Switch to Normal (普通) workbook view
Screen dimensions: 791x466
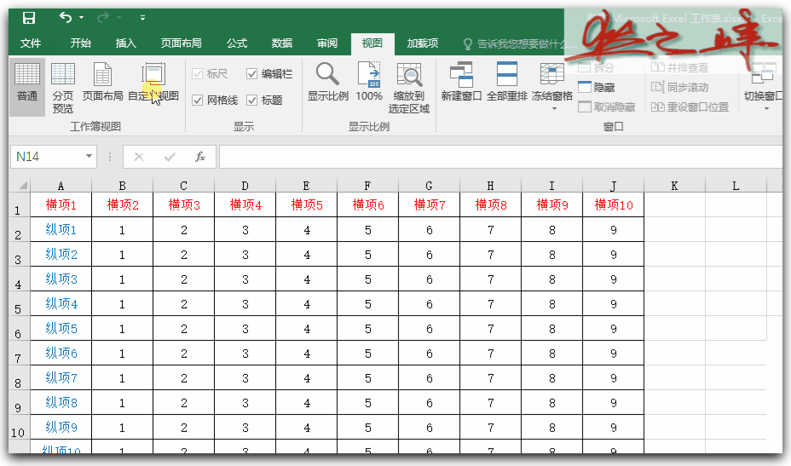27,87
